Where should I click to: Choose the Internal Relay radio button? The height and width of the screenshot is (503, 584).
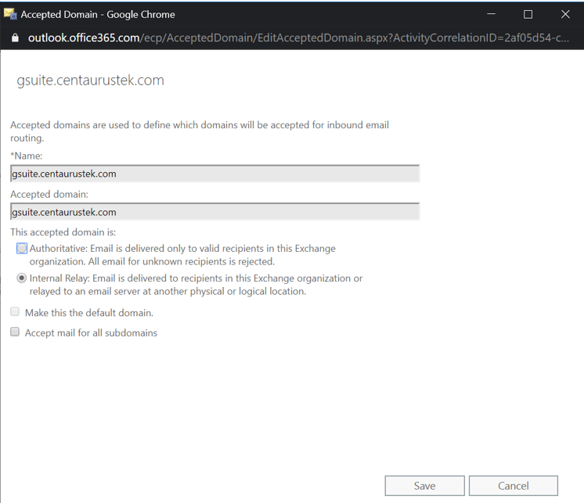coord(22,278)
